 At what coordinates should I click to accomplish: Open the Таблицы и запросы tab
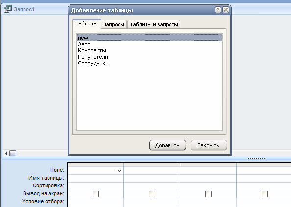[154, 24]
